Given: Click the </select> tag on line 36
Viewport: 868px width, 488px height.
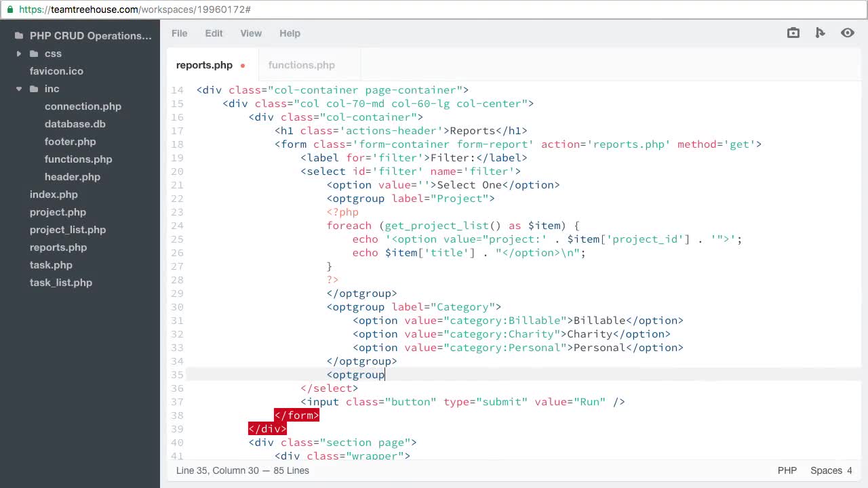Looking at the screenshot, I should [x=330, y=388].
